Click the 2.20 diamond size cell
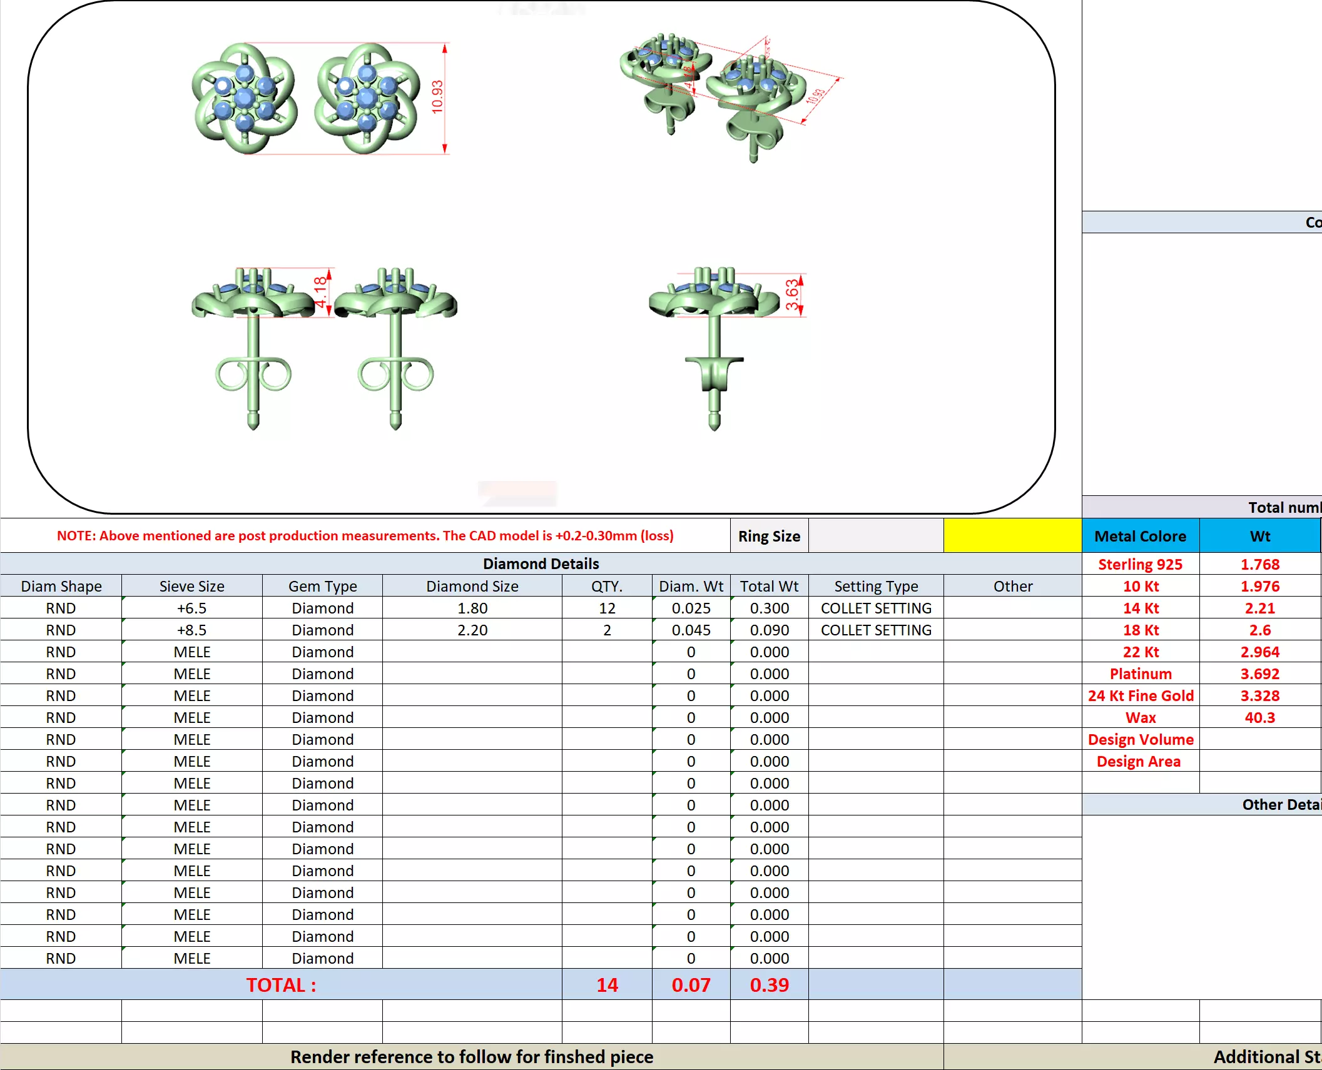Viewport: 1322px width, 1070px height. click(472, 630)
